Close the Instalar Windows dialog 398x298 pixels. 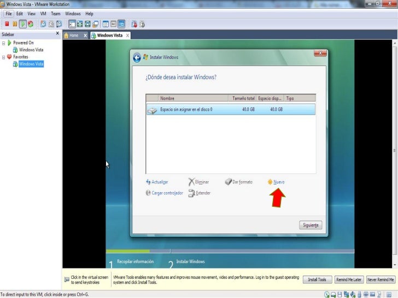pos(320,53)
